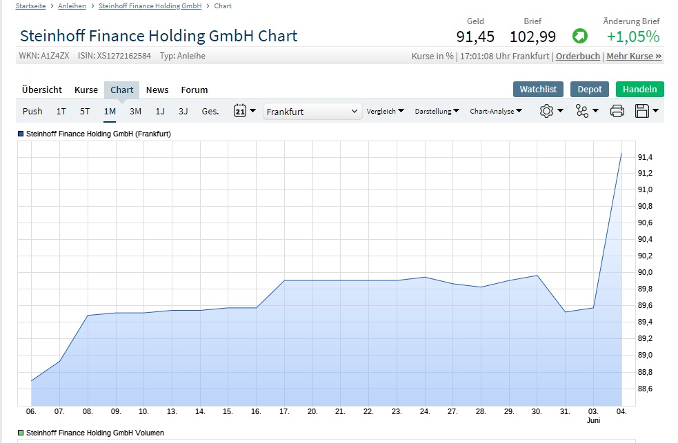Enable Push live chart updates
Viewport: 678px width, 443px height.
(32, 111)
